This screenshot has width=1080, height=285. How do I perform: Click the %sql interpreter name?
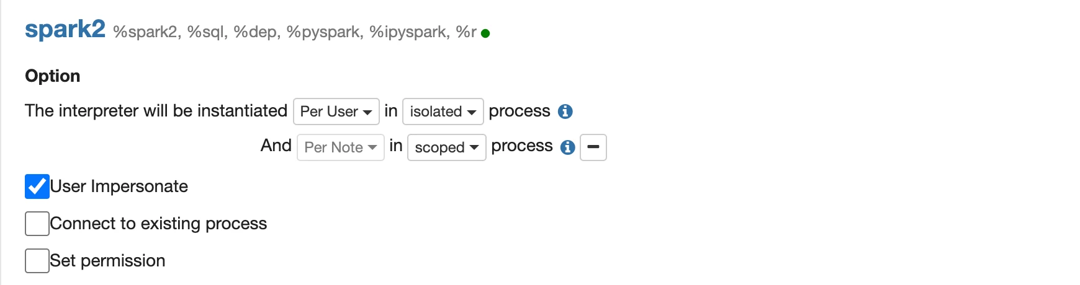click(208, 32)
